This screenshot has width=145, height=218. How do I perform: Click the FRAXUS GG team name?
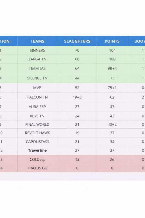tap(37, 168)
